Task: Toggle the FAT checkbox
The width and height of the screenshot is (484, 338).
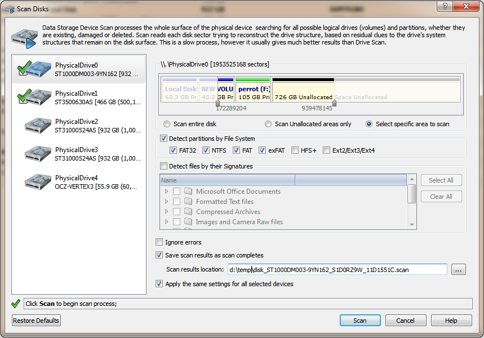Action: (236, 150)
